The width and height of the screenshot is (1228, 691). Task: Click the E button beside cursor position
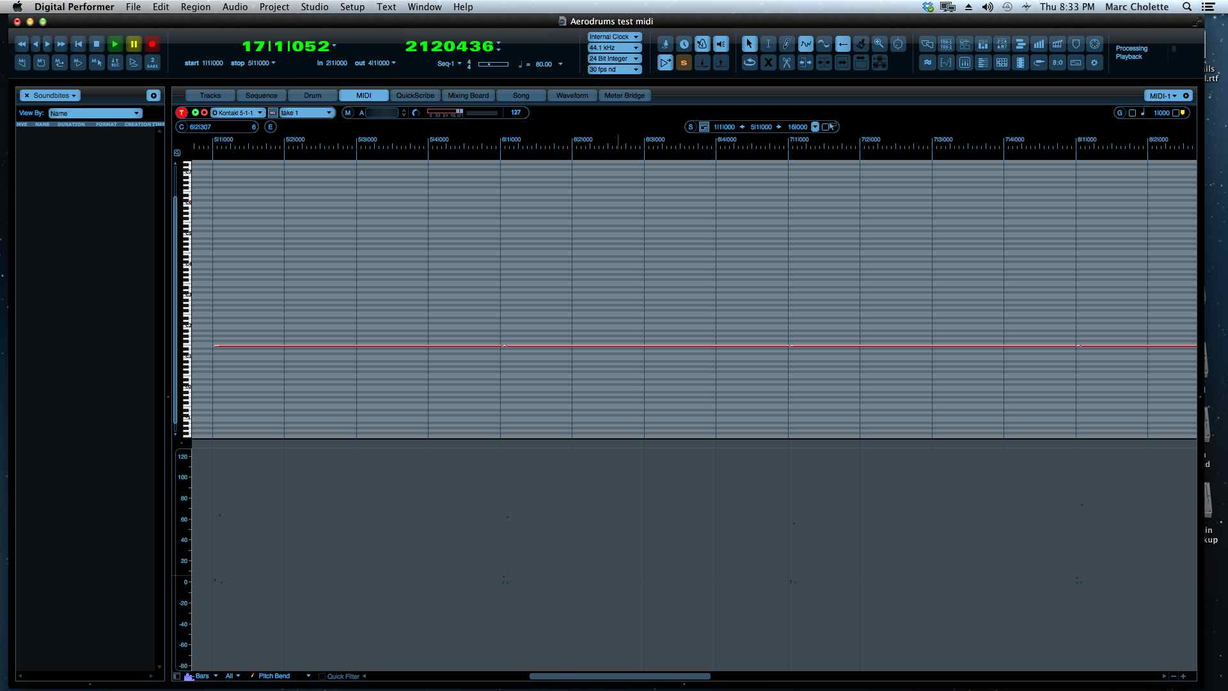(271, 127)
